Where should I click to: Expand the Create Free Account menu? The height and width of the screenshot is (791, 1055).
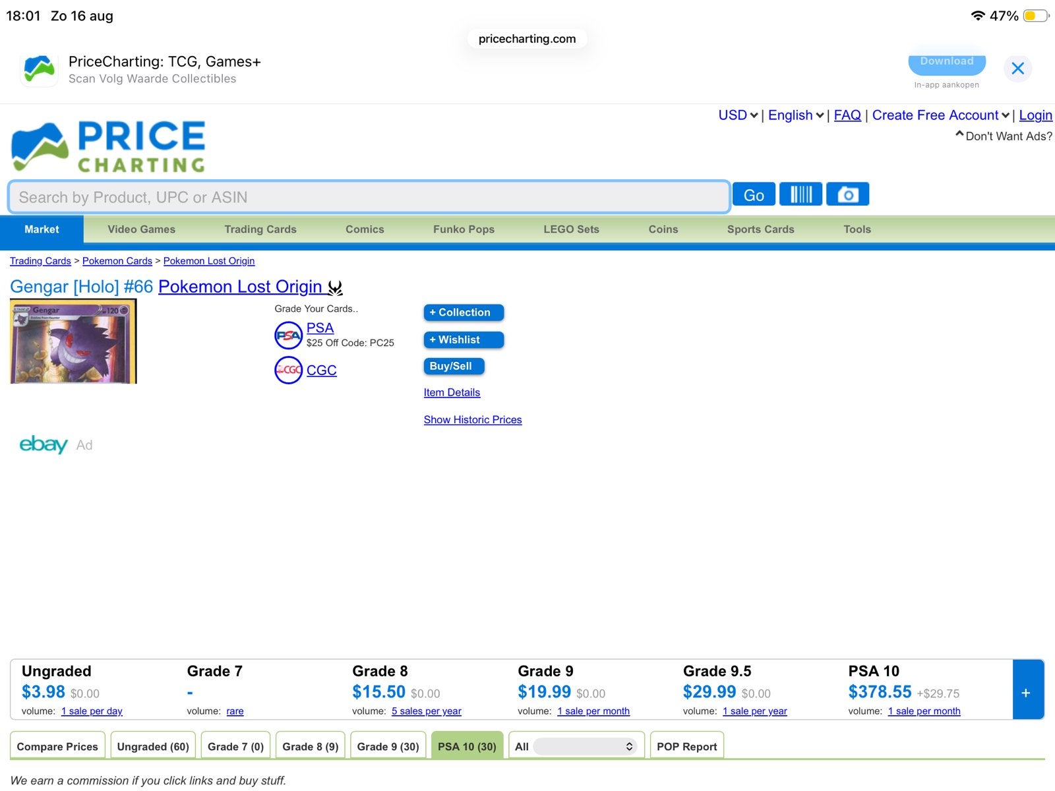[x=941, y=115]
